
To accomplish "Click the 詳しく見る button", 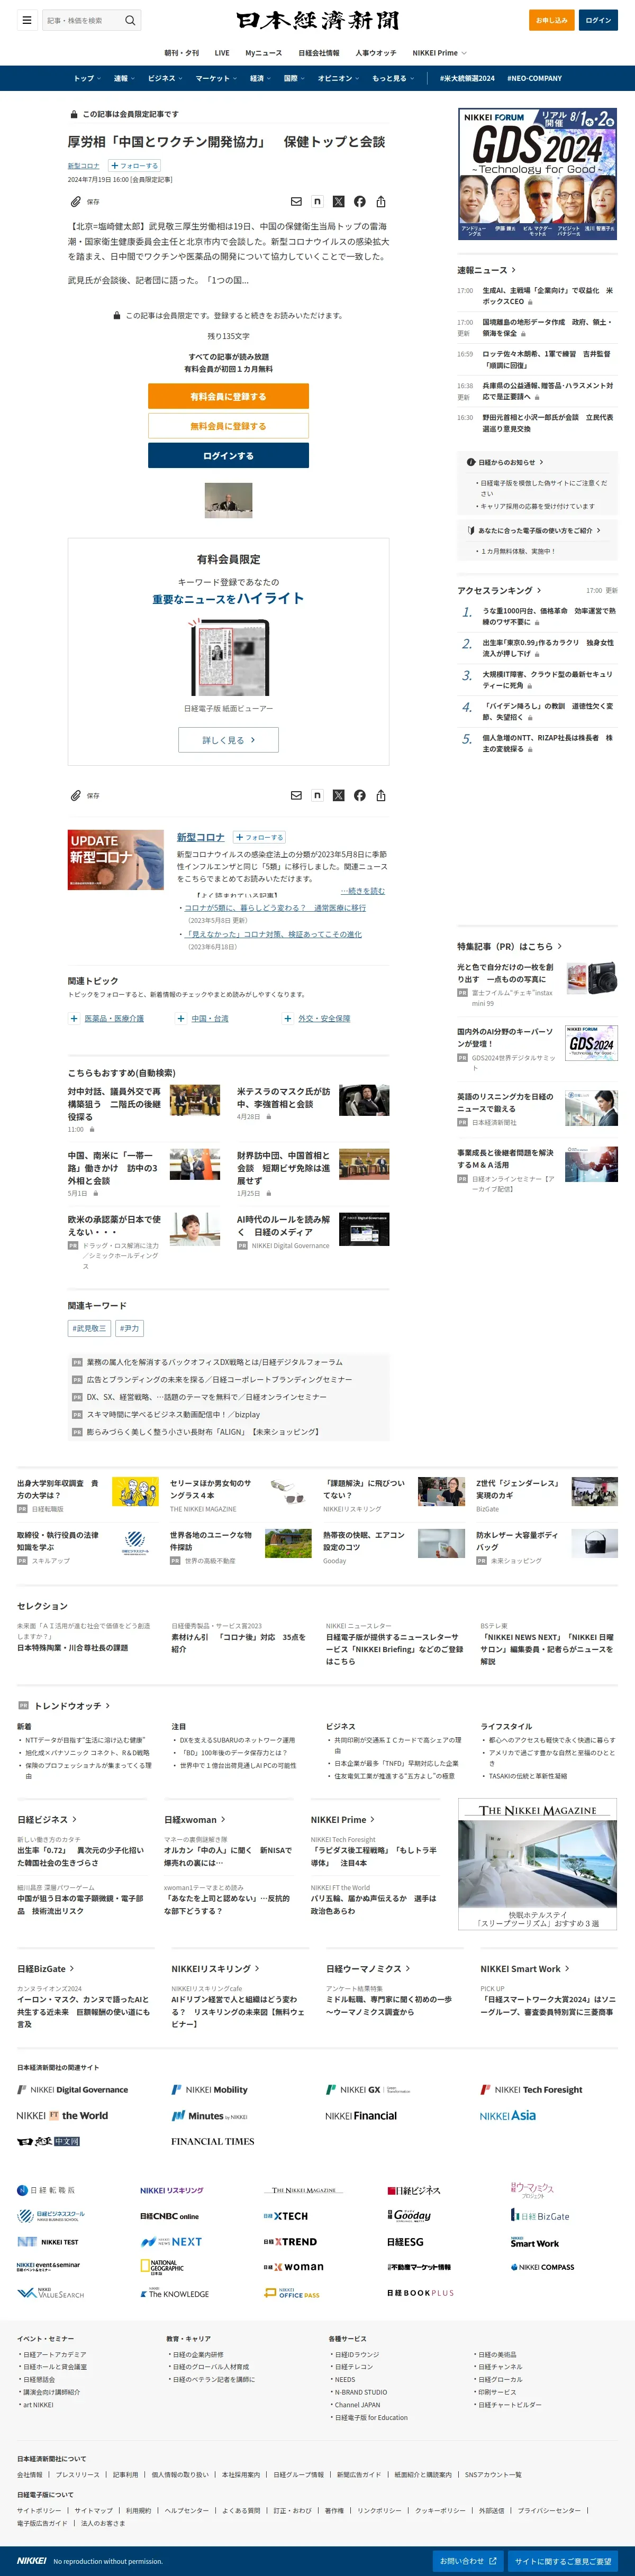I will tap(228, 740).
